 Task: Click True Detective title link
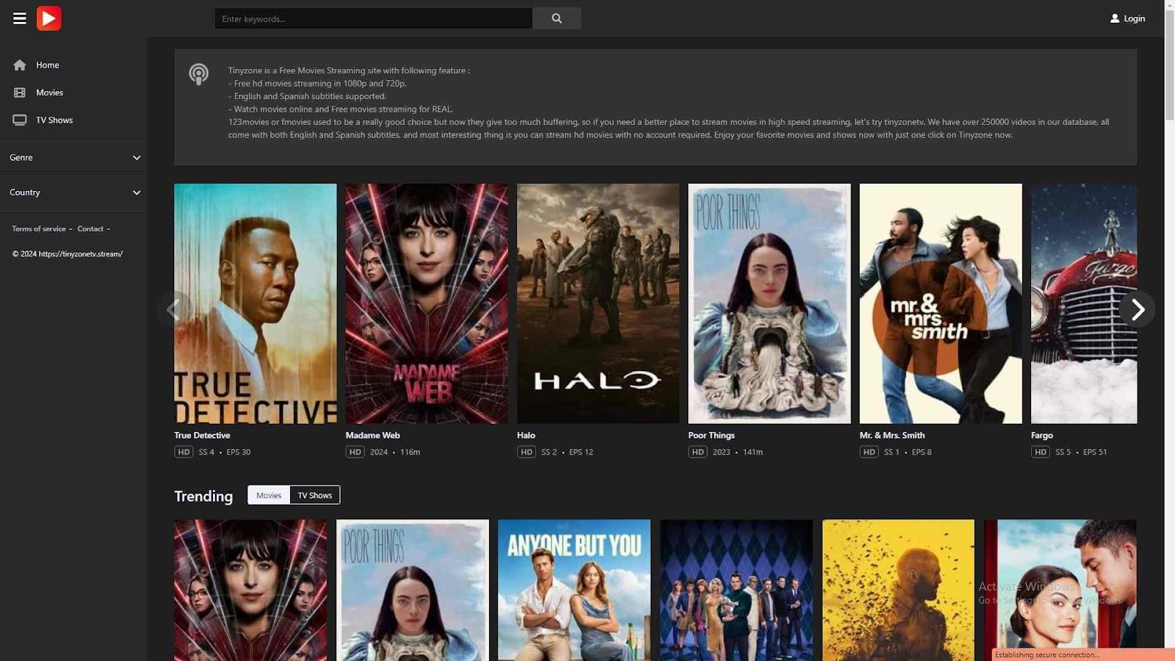point(202,435)
